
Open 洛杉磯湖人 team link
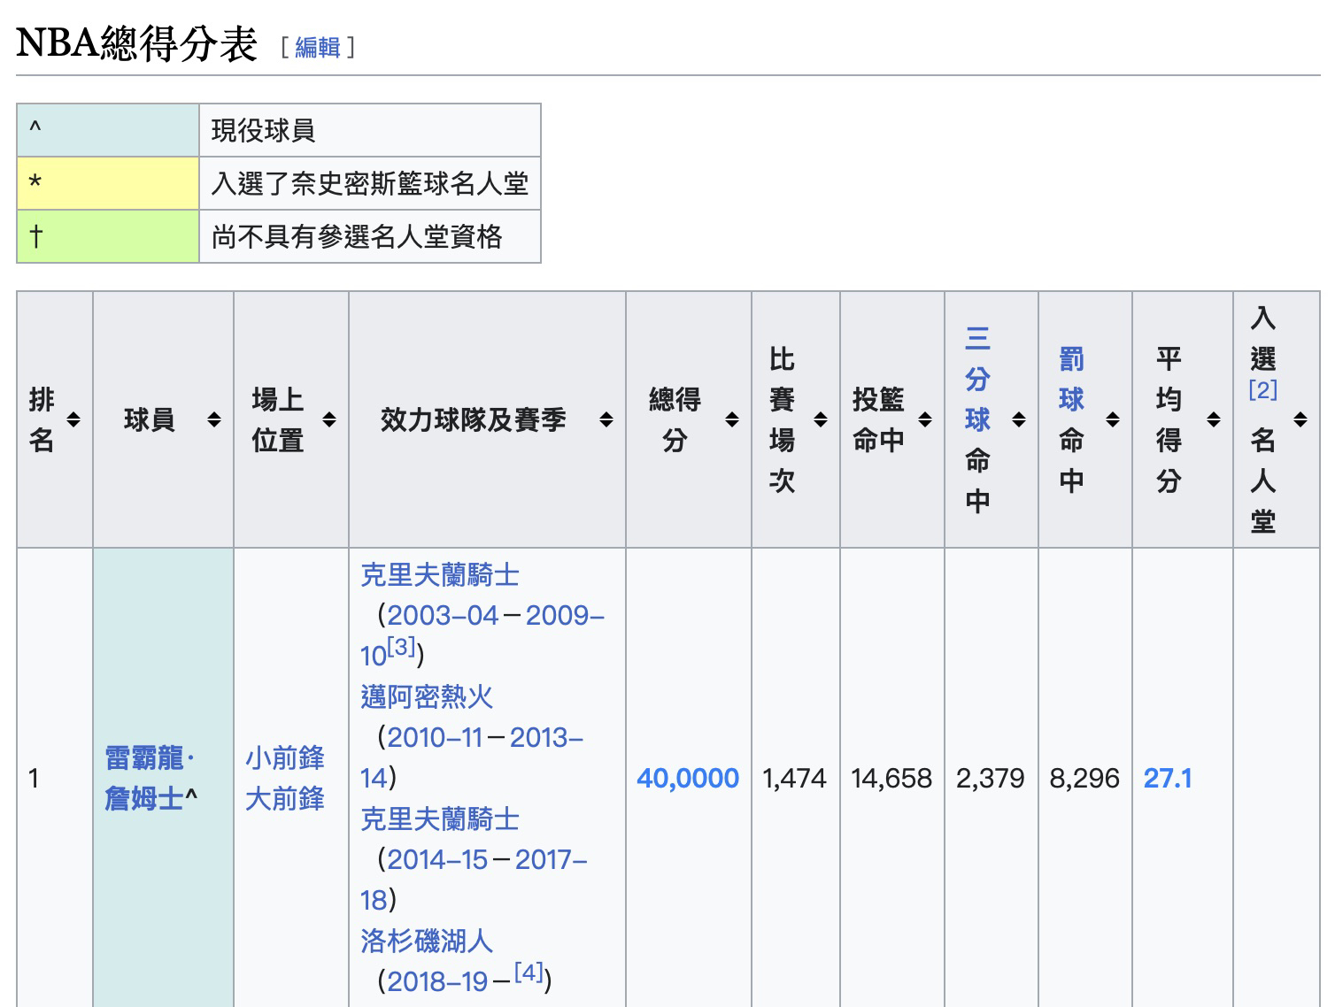point(427,941)
